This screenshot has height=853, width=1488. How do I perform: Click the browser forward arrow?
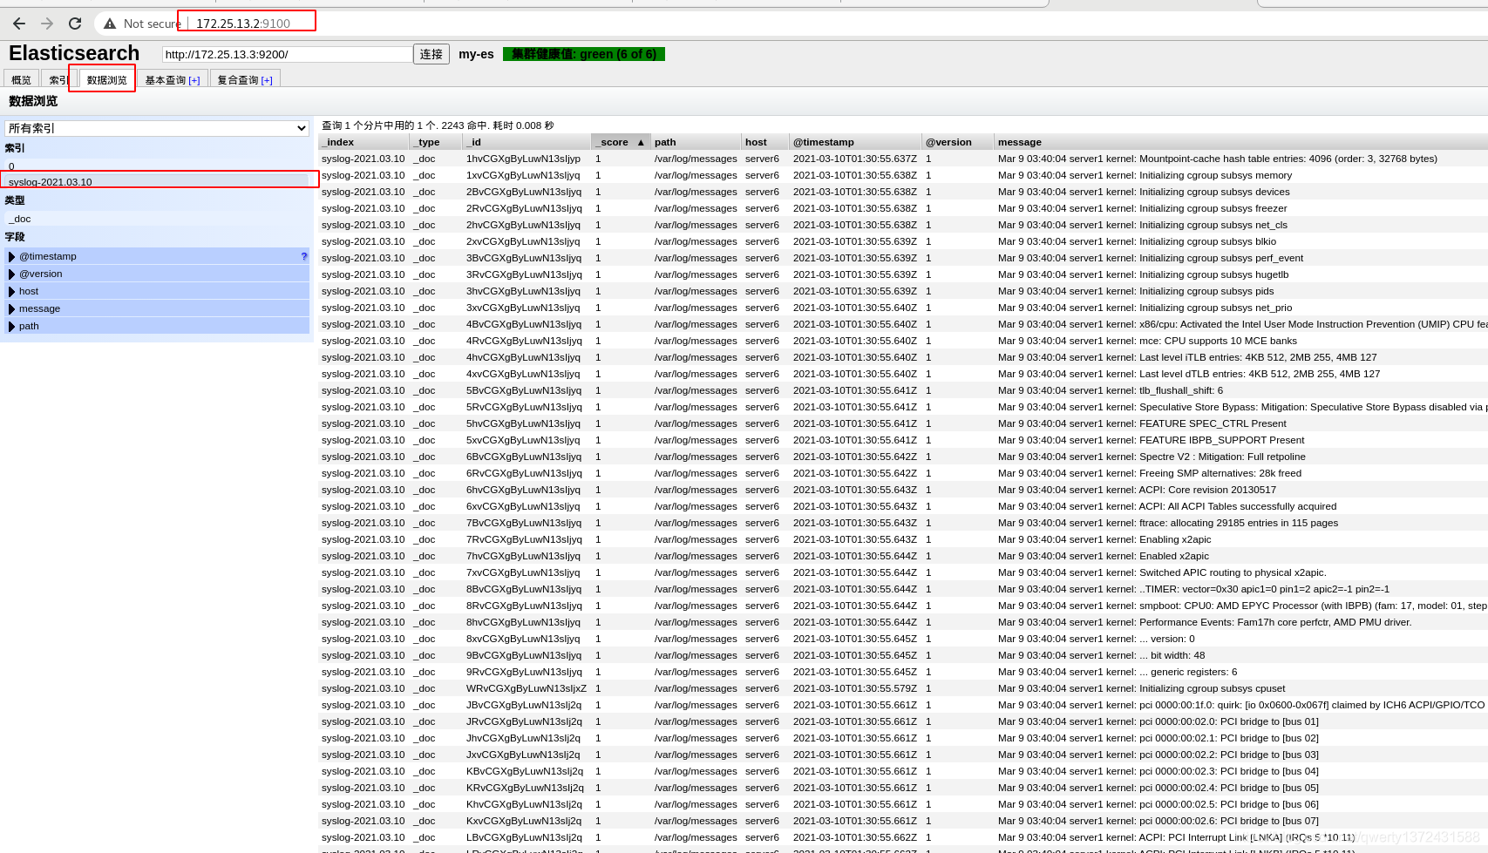click(x=47, y=24)
